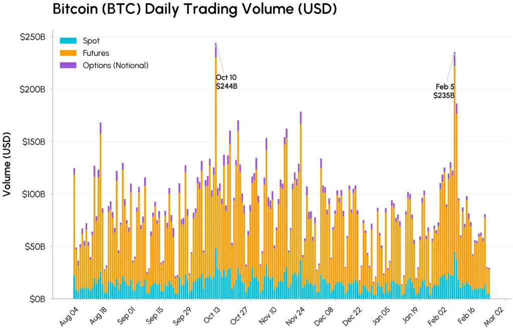Toggle the Options (Notional) legend label
Screen dimensions: 513x331
(116, 65)
